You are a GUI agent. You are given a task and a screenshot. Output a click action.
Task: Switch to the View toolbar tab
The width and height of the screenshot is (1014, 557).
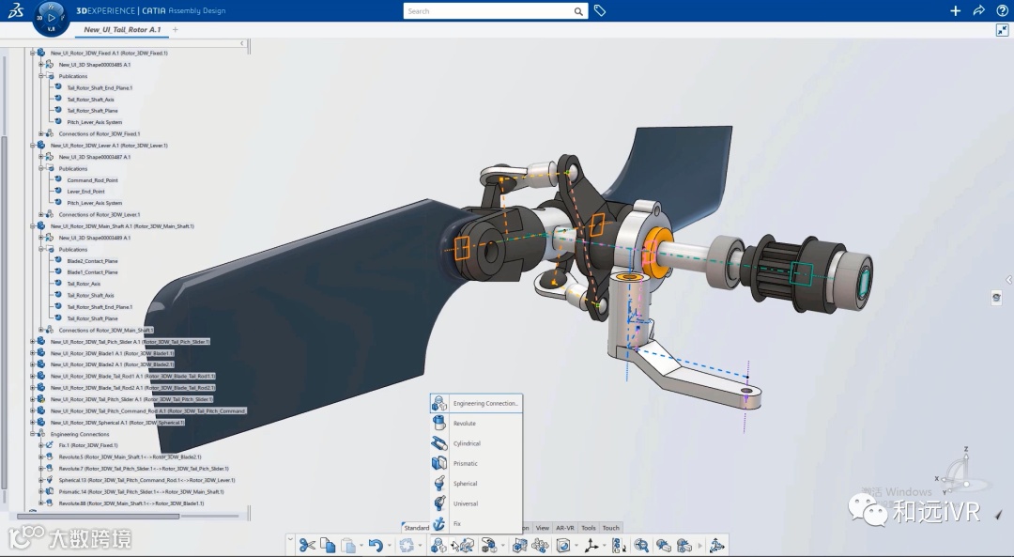pyautogui.click(x=543, y=528)
